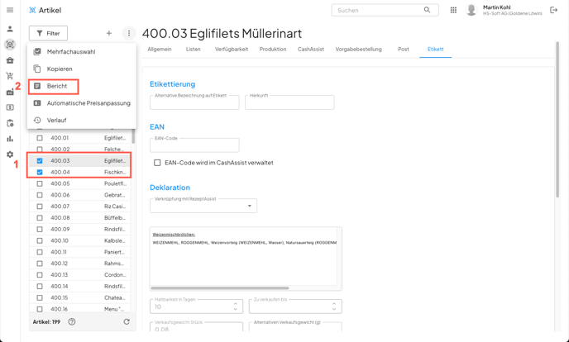
Task: Select article row 400.15
Action: pyautogui.click(x=80, y=297)
